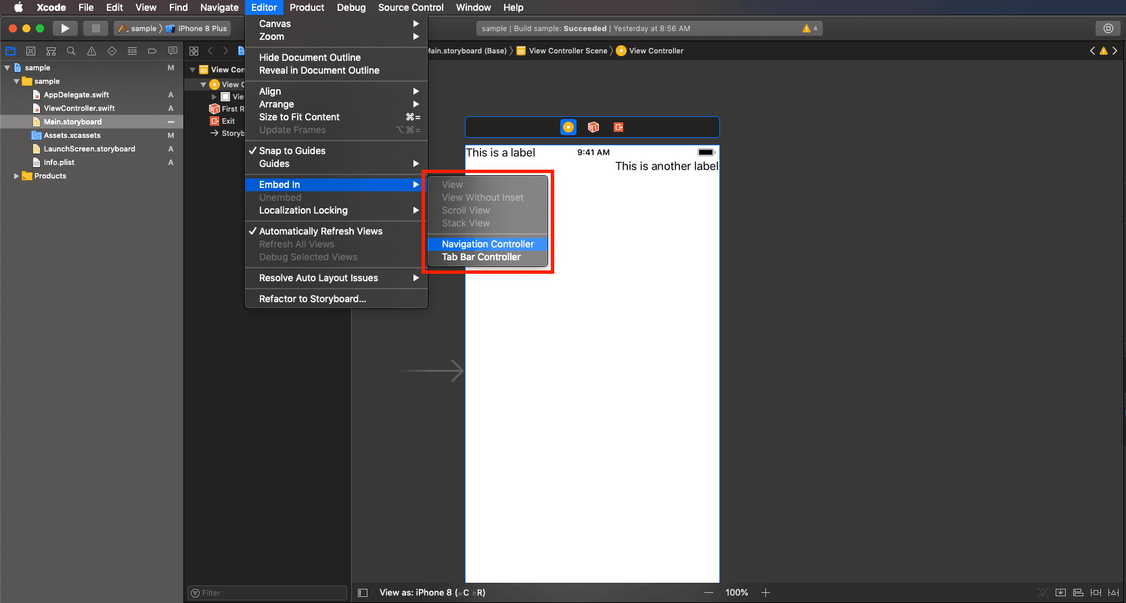This screenshot has width=1126, height=603.
Task: Expand the Products folder
Action: pos(16,176)
